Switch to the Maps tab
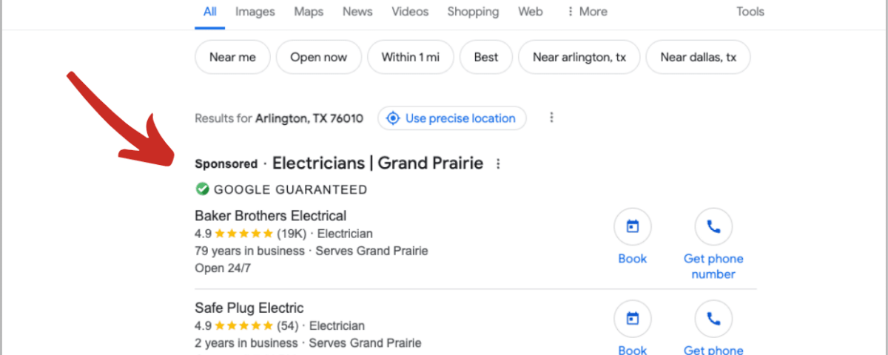The image size is (888, 355). (309, 12)
